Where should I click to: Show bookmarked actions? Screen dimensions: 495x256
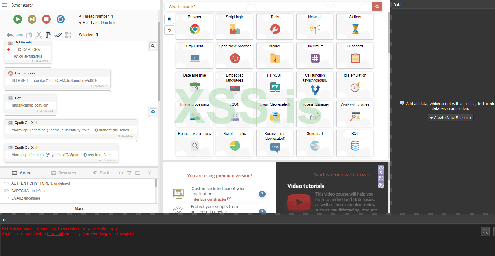click(x=169, y=19)
